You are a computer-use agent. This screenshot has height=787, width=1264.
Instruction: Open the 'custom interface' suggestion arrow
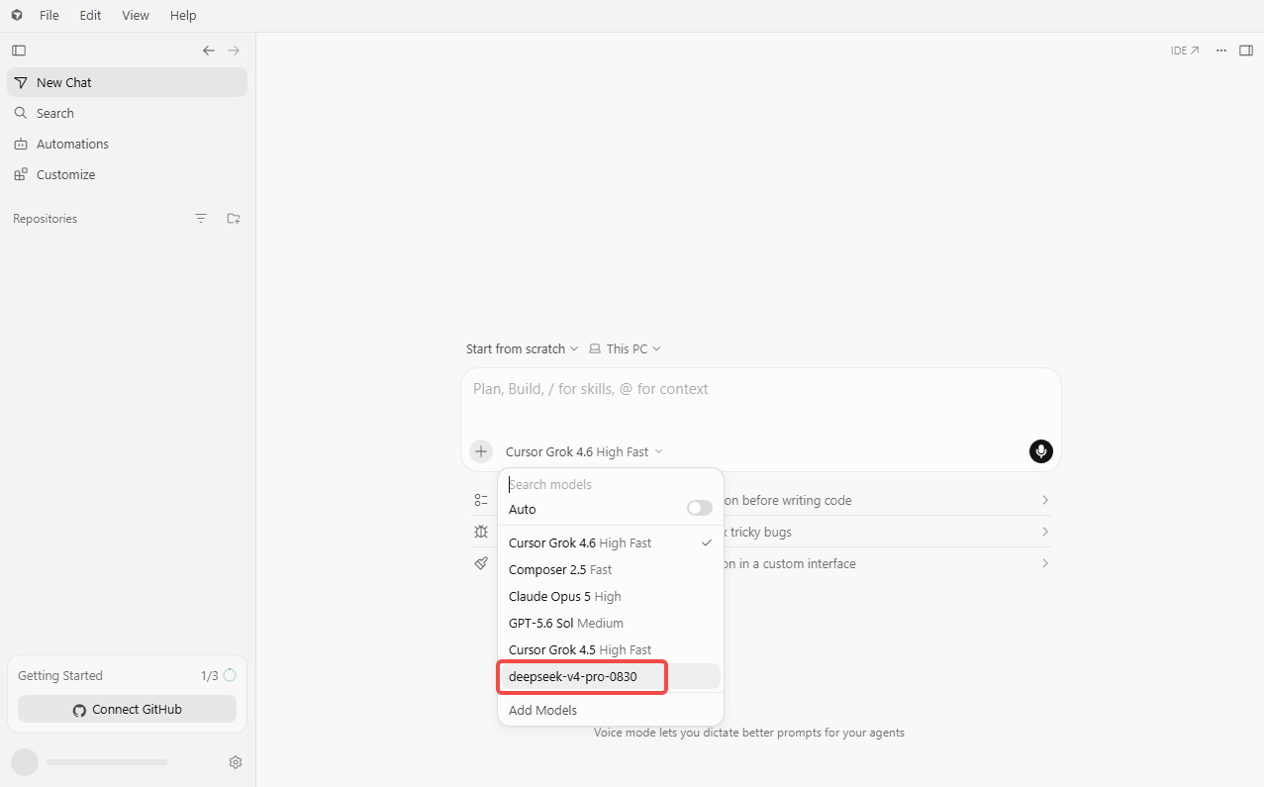coord(1045,563)
